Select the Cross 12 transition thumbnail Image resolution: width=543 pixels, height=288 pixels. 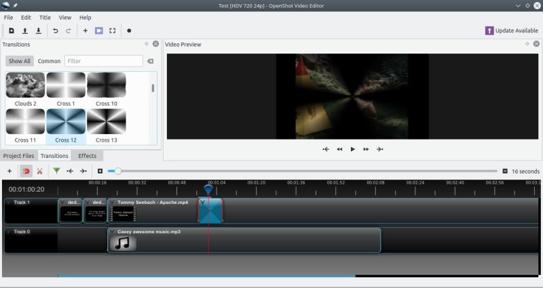(x=66, y=122)
